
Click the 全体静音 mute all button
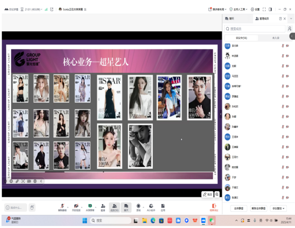239,208
